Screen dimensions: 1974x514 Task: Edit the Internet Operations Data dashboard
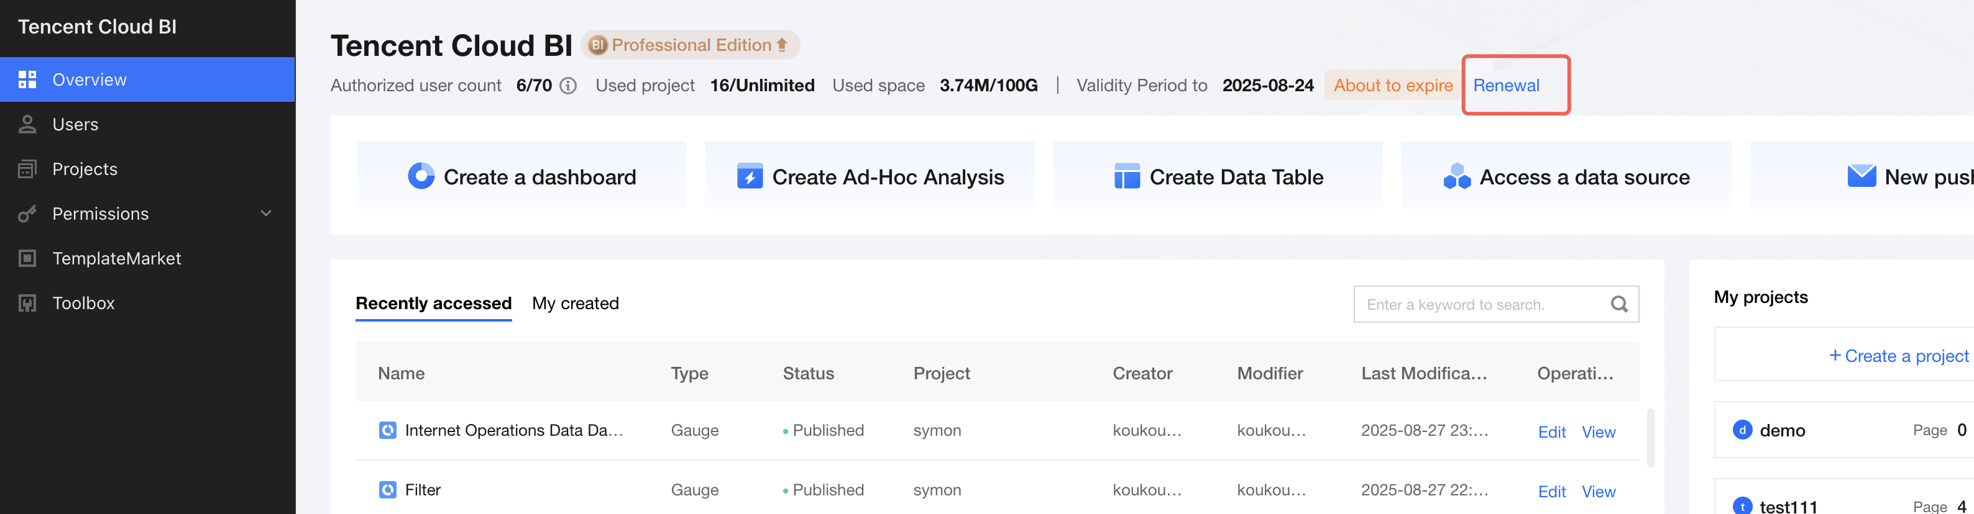1552,432
